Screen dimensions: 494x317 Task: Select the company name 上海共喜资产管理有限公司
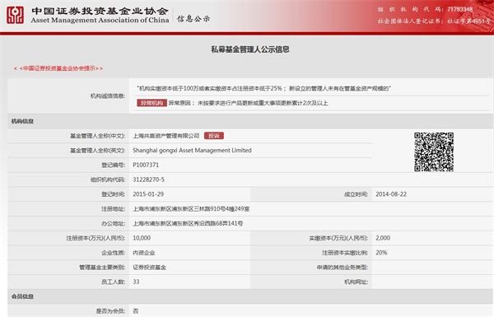[x=166, y=136]
